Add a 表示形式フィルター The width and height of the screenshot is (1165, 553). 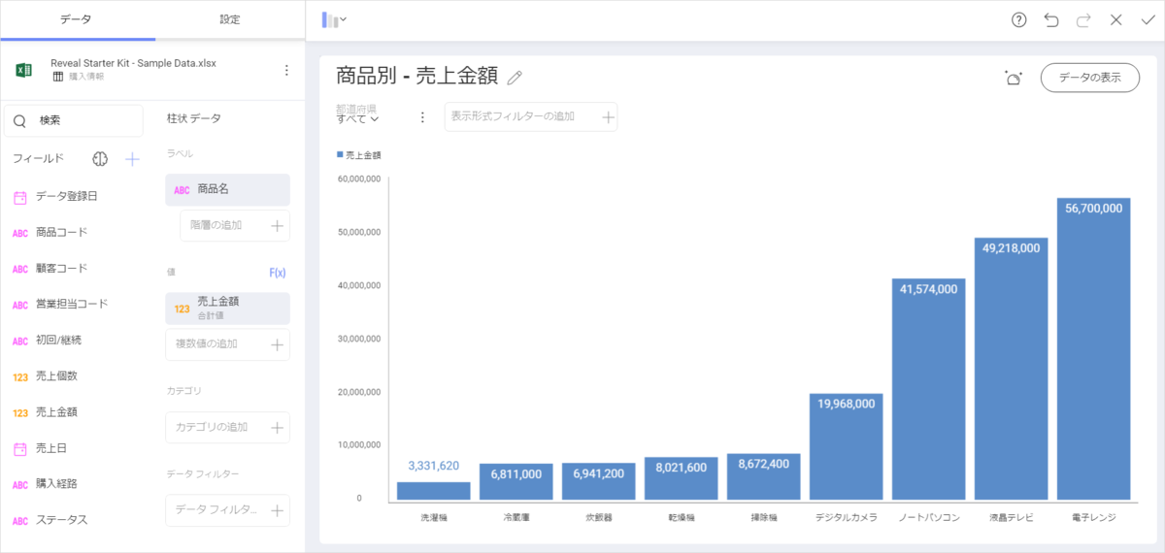pos(531,116)
